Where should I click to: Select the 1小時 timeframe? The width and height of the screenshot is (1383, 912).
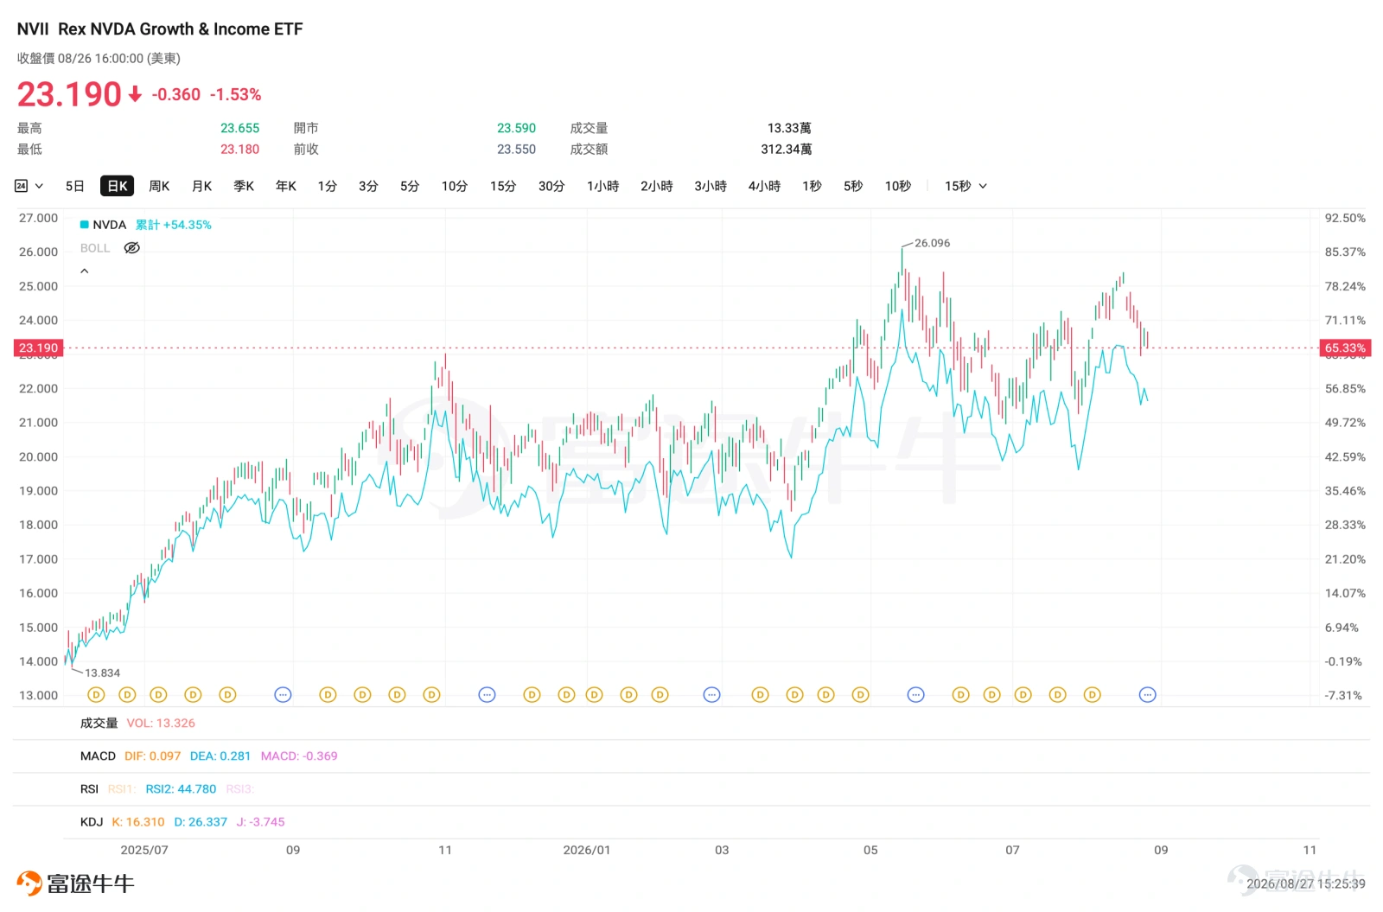click(603, 186)
